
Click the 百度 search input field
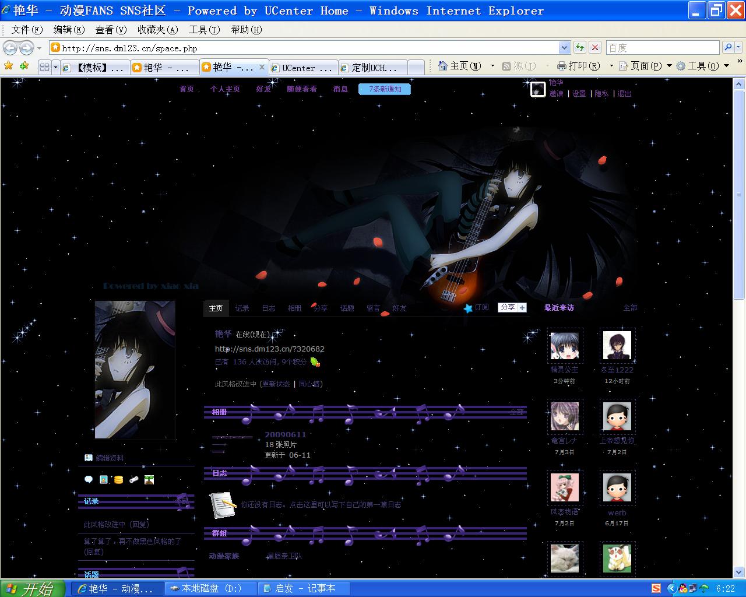[x=663, y=48]
